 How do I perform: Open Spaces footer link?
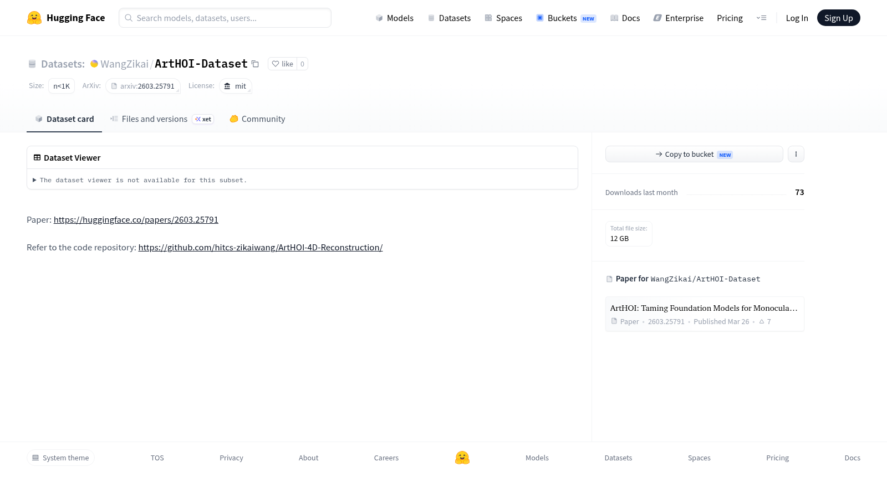pos(699,458)
